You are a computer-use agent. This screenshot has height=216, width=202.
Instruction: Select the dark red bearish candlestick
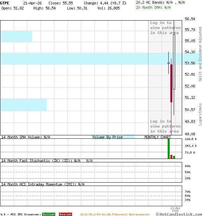[x=171, y=83]
